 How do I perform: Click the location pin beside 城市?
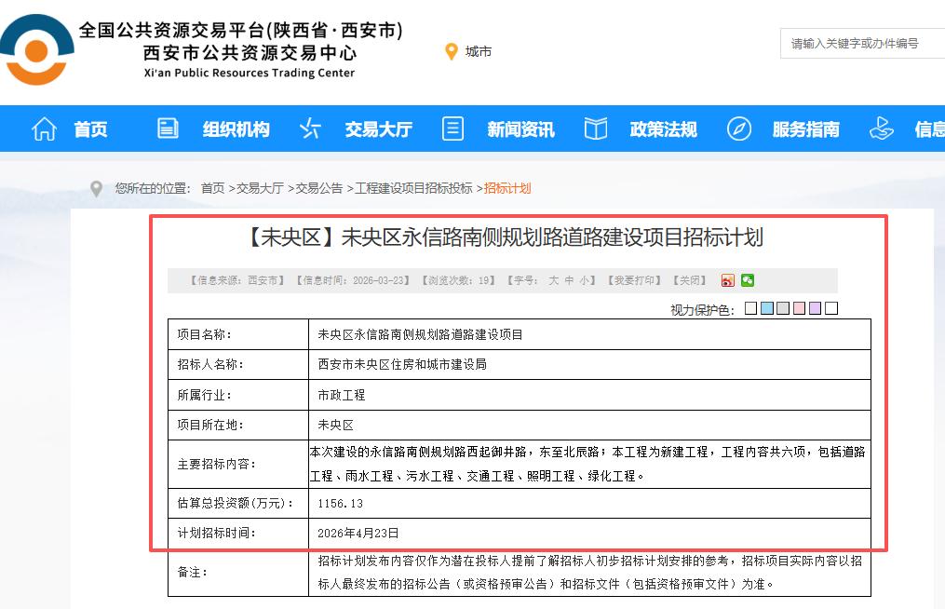(452, 51)
